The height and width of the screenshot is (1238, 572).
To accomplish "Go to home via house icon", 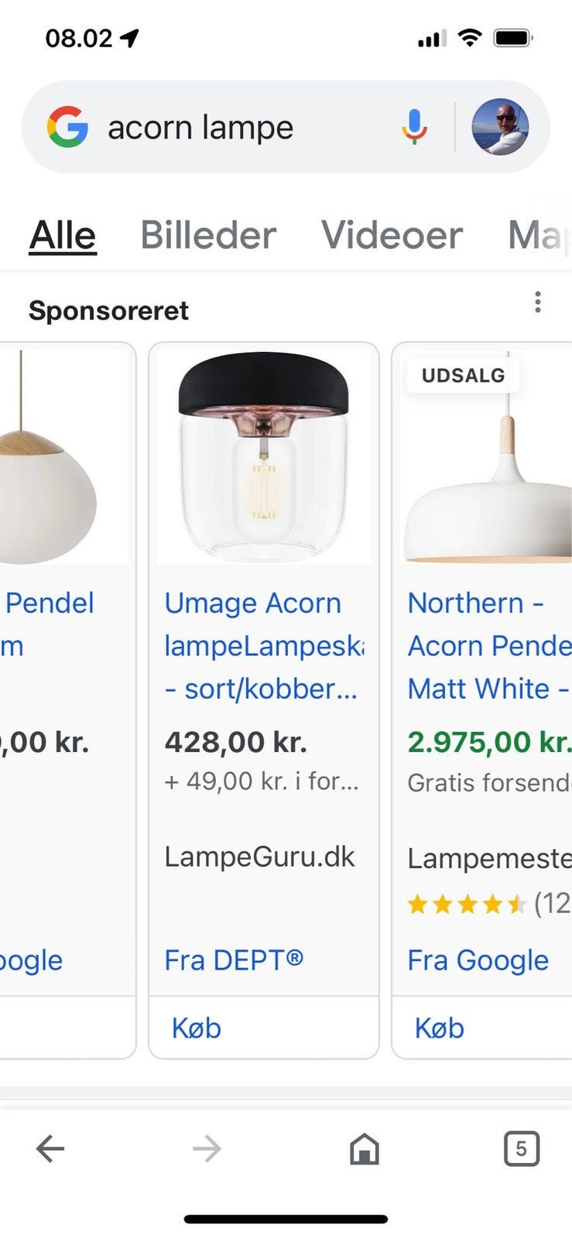I will (365, 1149).
